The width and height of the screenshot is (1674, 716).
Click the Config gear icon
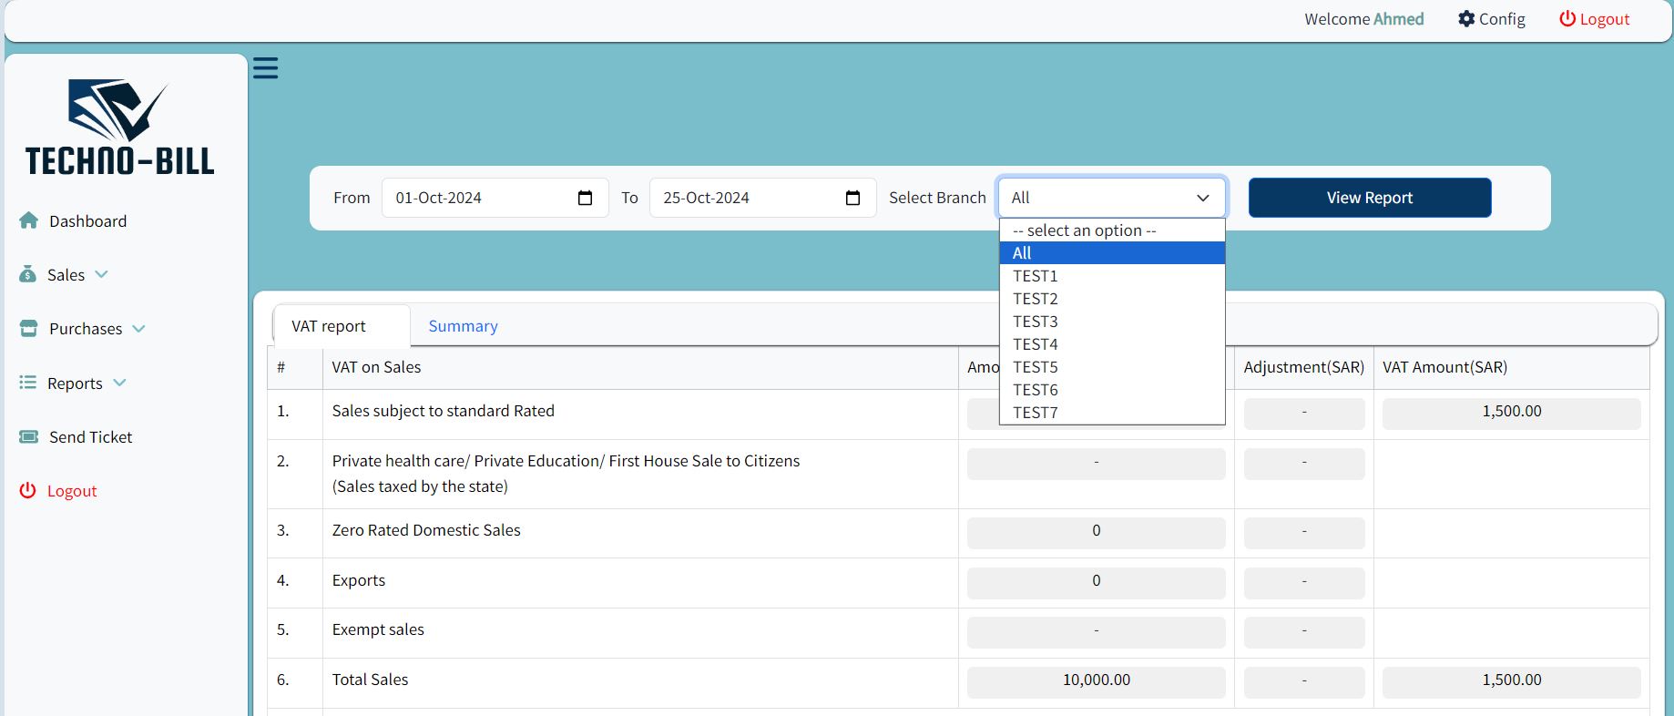click(x=1466, y=19)
